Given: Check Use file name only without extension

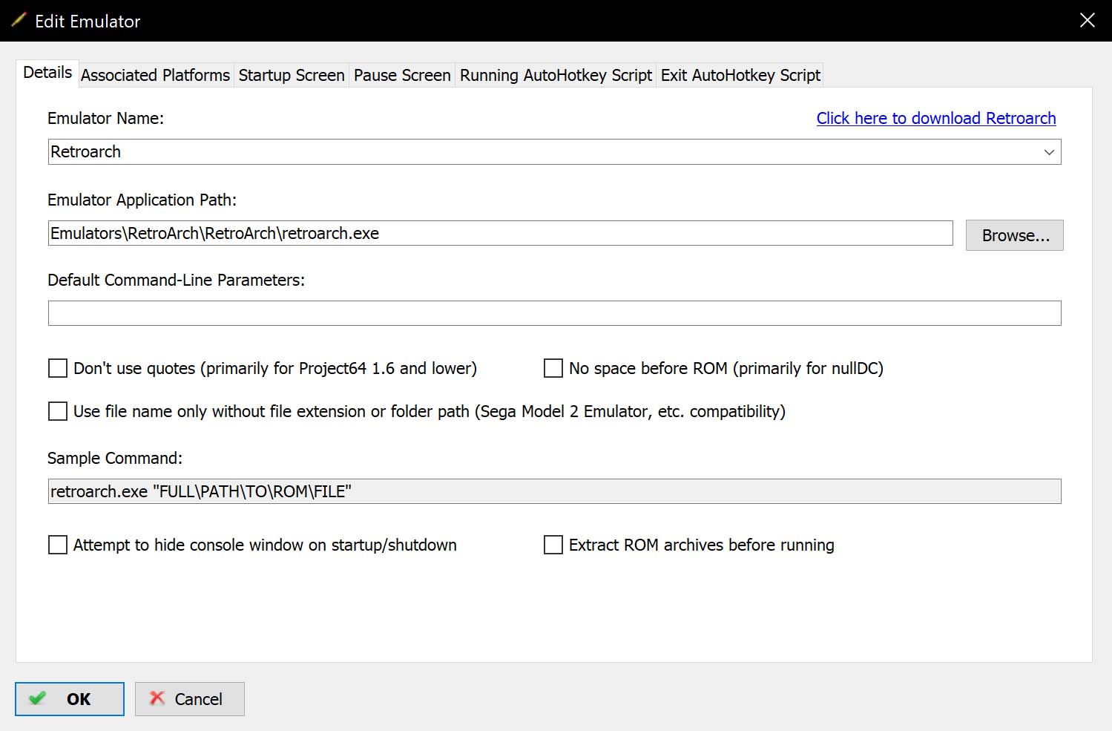Looking at the screenshot, I should (x=58, y=411).
